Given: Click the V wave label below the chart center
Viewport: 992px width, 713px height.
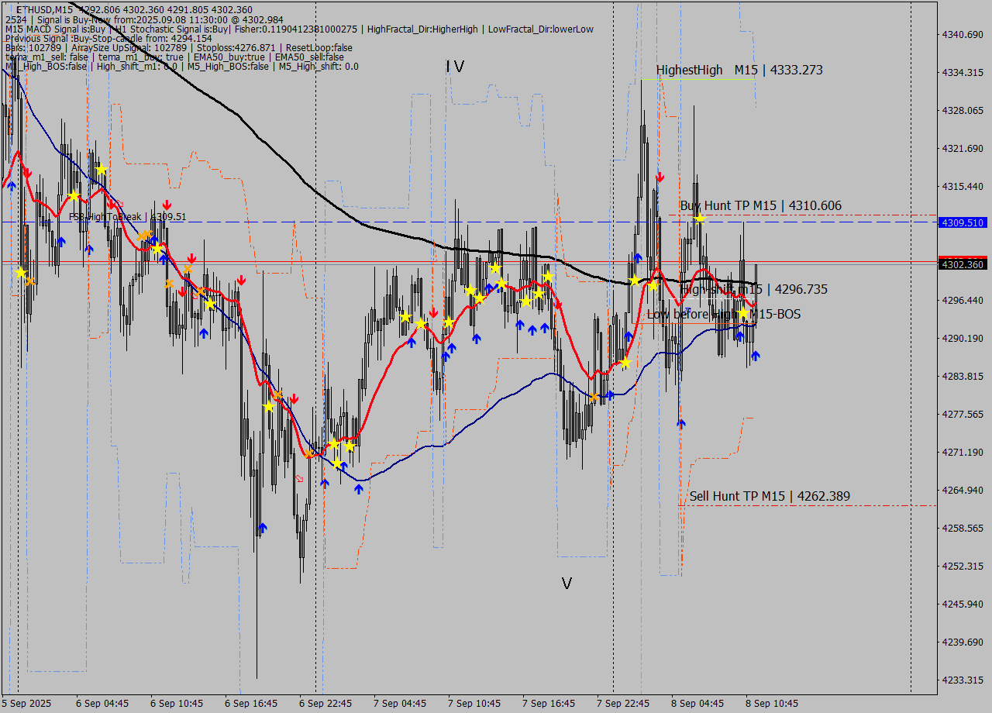Looking at the screenshot, I should pos(567,584).
